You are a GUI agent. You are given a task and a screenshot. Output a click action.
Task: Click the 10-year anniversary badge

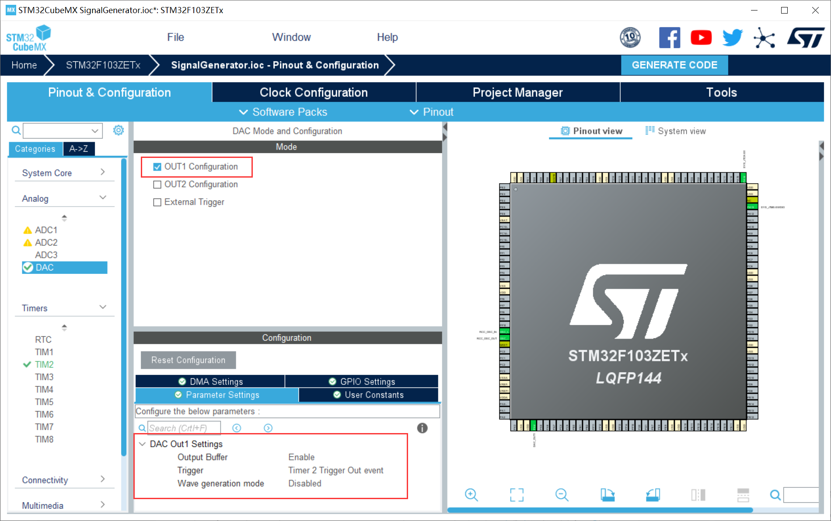[630, 38]
